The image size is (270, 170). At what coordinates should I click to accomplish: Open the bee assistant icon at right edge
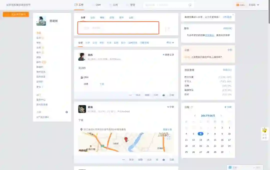264,130
